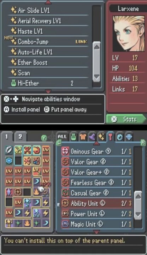The width and height of the screenshot is (147, 255).
Task: Select the purple wizard hat magic filter
Action: (92, 137)
